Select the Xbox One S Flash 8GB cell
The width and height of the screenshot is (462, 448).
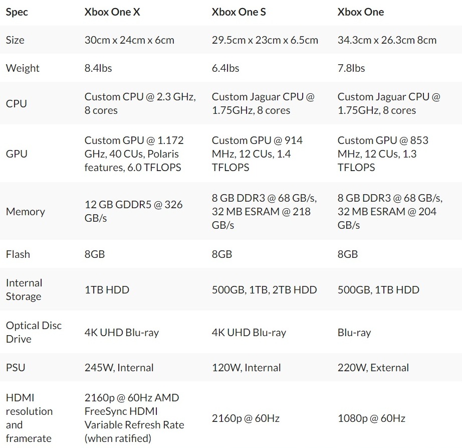(222, 254)
